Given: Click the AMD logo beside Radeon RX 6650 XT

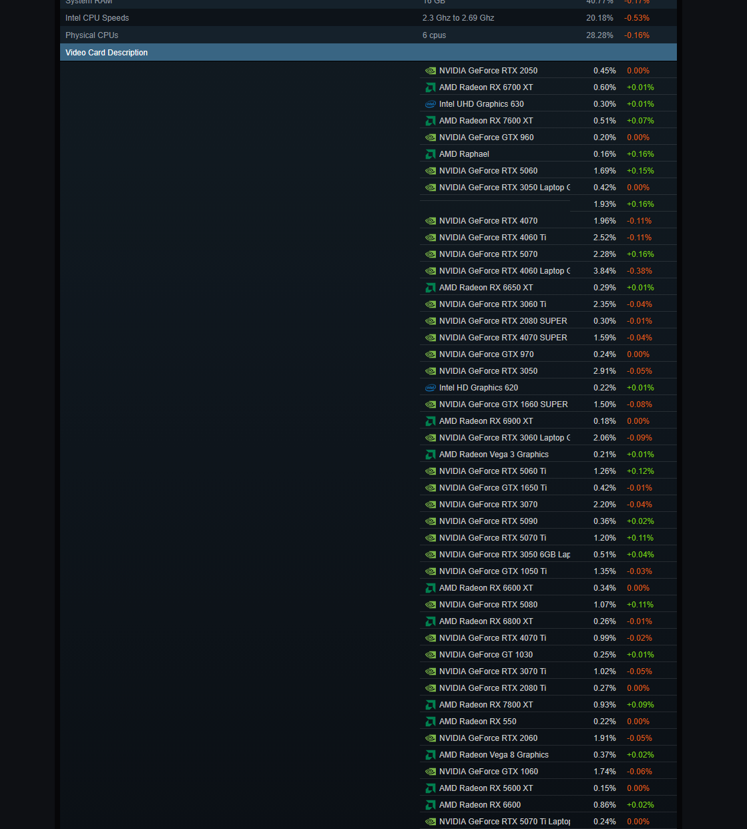Looking at the screenshot, I should 431,288.
